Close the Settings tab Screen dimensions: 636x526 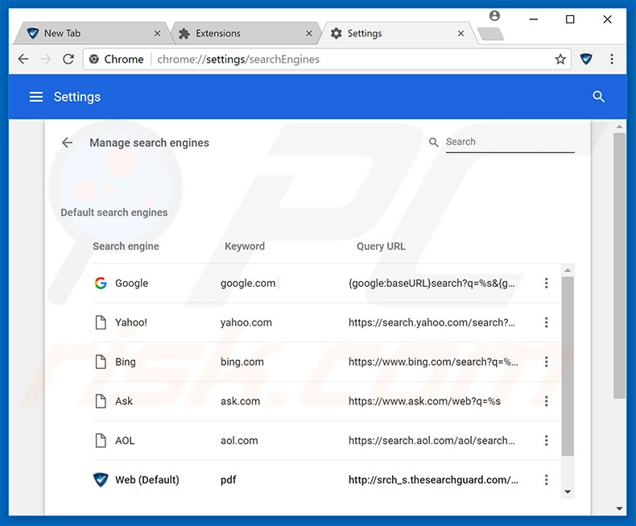[x=460, y=33]
